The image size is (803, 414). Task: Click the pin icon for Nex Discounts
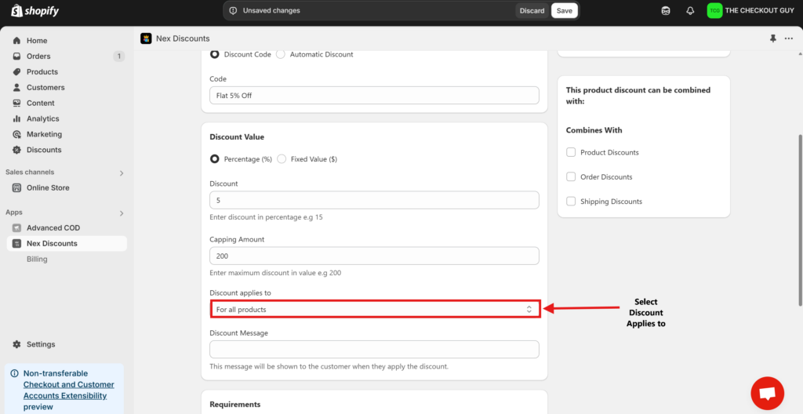[773, 38]
